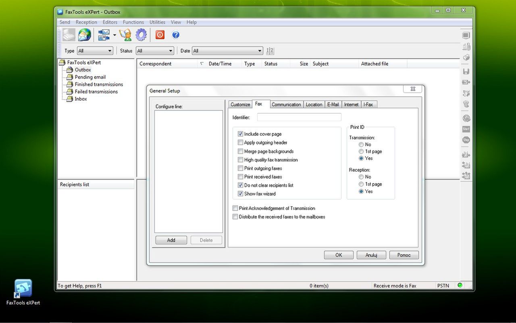Select Pending email folder
The height and width of the screenshot is (323, 516).
tap(90, 77)
